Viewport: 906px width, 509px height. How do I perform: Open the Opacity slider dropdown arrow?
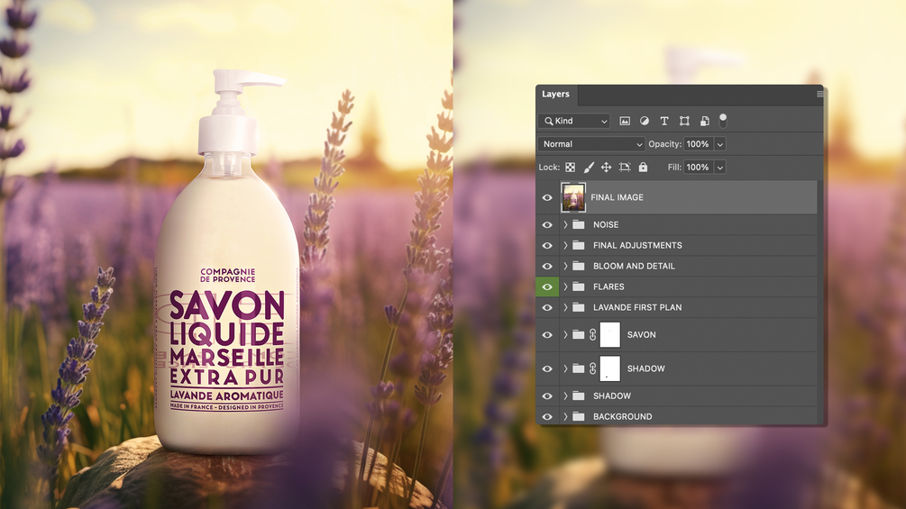[x=720, y=144]
